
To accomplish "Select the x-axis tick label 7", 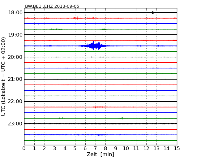I will (x=95, y=148).
